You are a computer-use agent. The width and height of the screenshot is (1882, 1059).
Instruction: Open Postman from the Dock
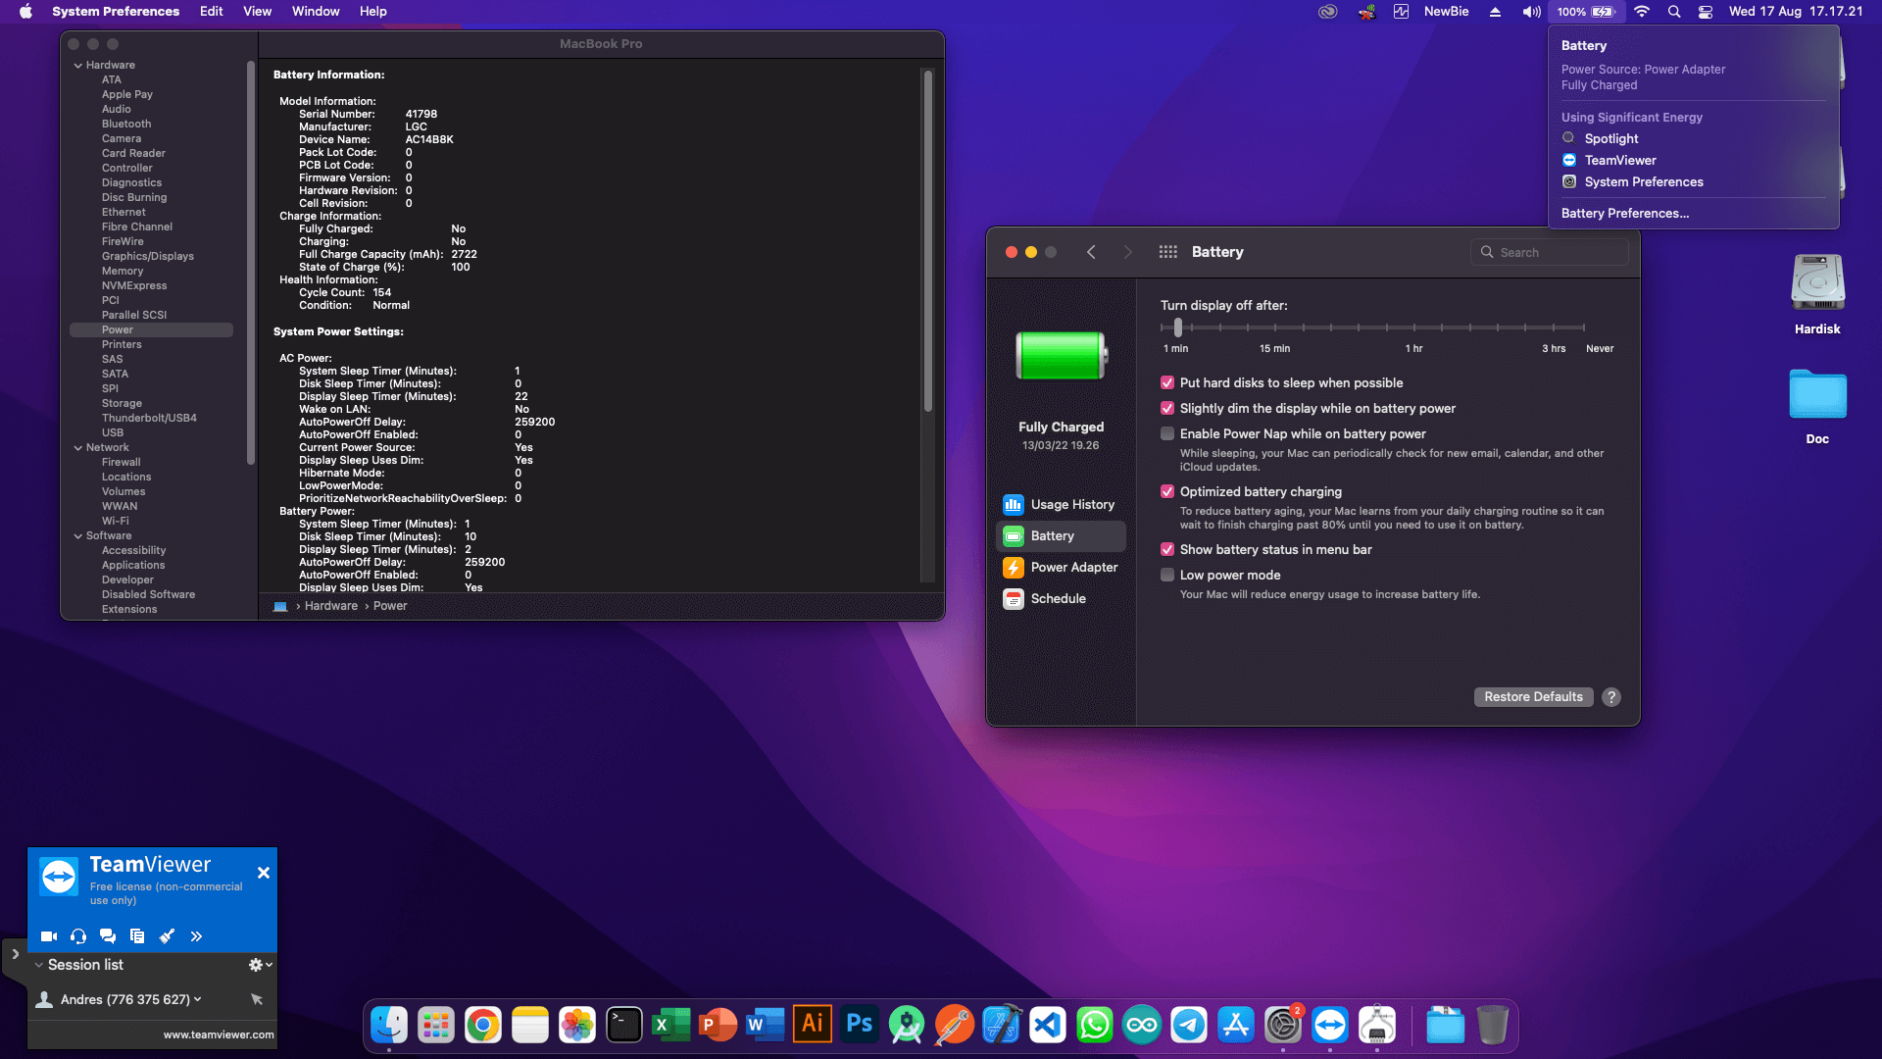click(954, 1026)
